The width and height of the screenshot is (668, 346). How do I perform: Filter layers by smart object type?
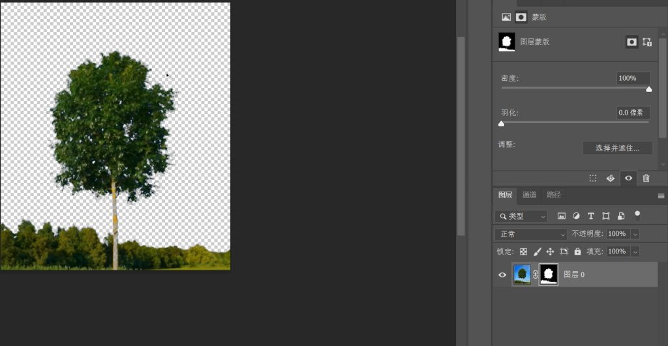pos(621,216)
